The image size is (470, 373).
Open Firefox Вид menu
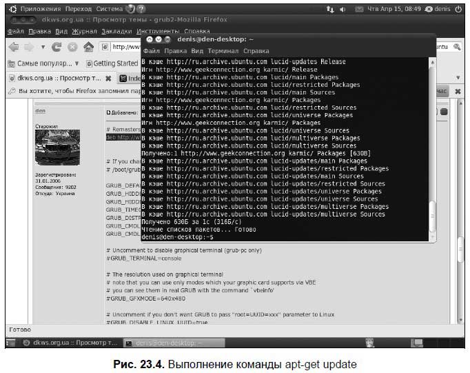point(61,31)
